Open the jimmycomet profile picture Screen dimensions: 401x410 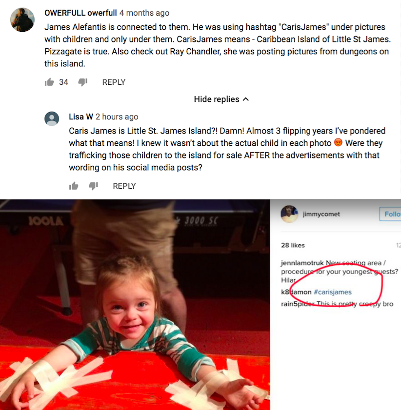289,214
